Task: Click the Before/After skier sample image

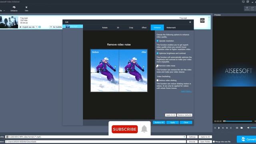Action: point(119,70)
